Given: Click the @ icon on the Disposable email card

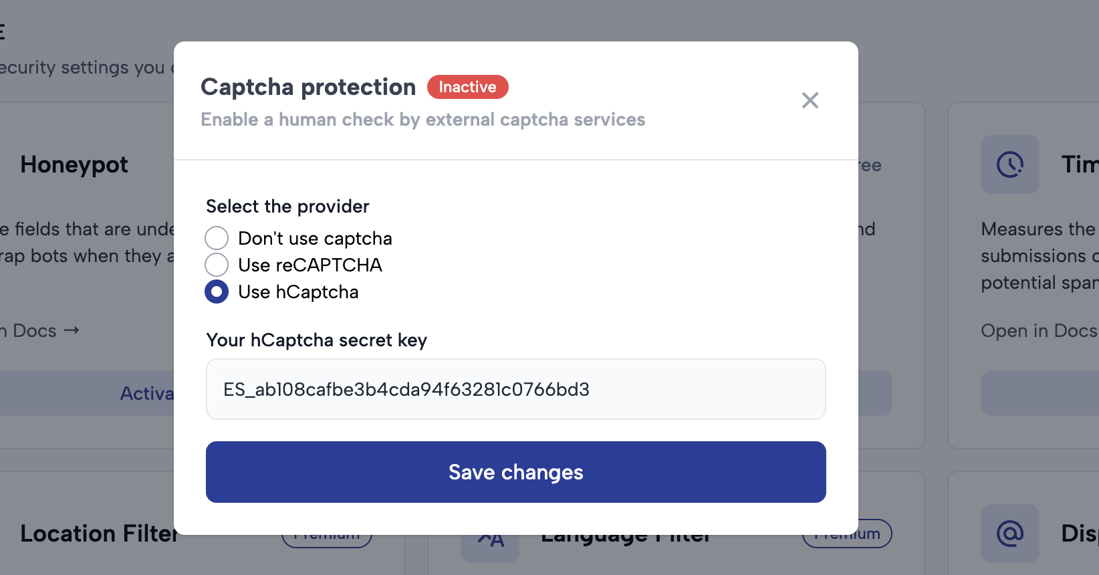Looking at the screenshot, I should (1009, 534).
